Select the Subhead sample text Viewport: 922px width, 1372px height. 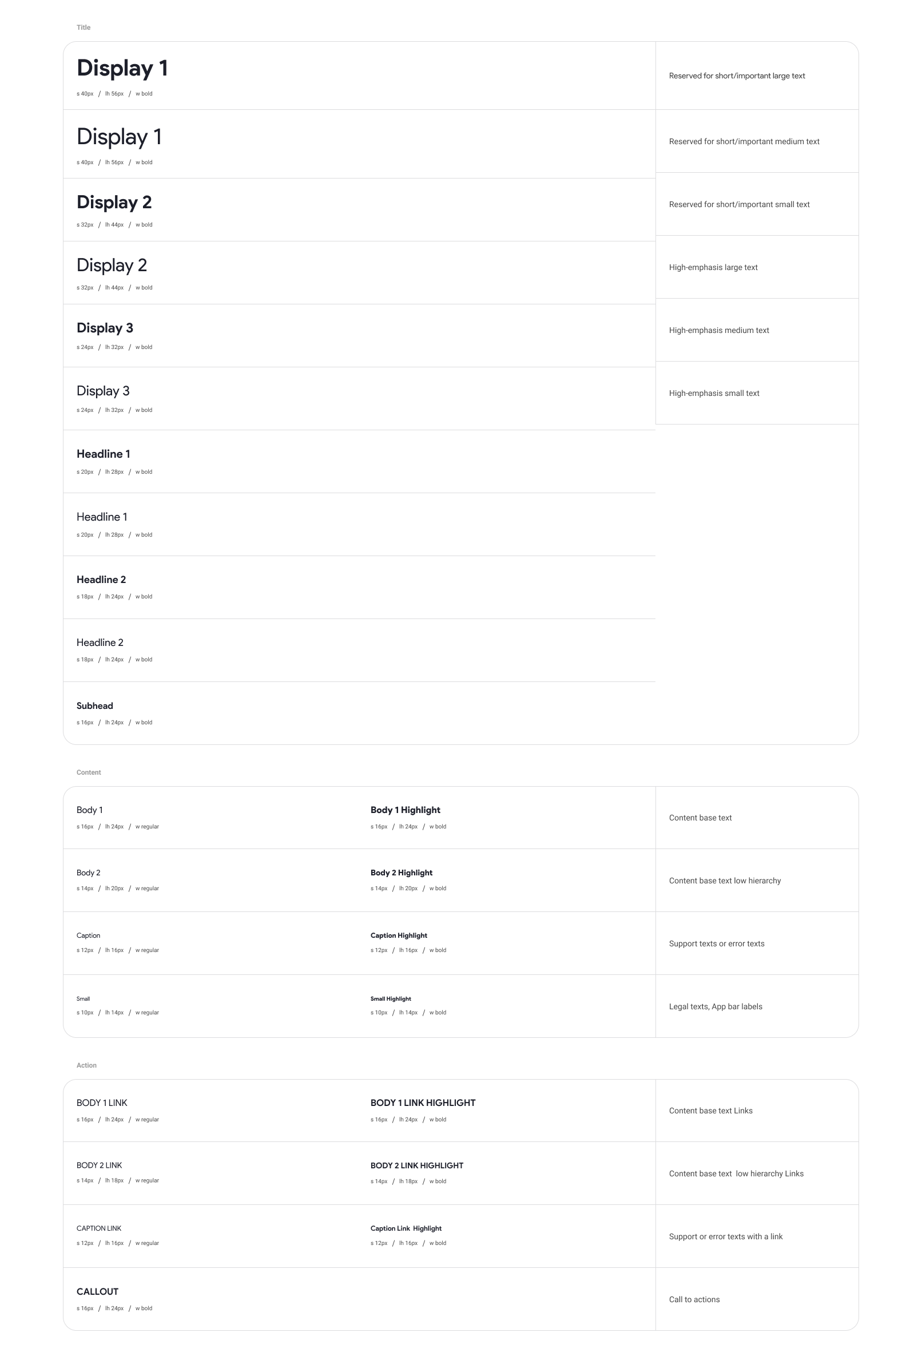coord(95,705)
